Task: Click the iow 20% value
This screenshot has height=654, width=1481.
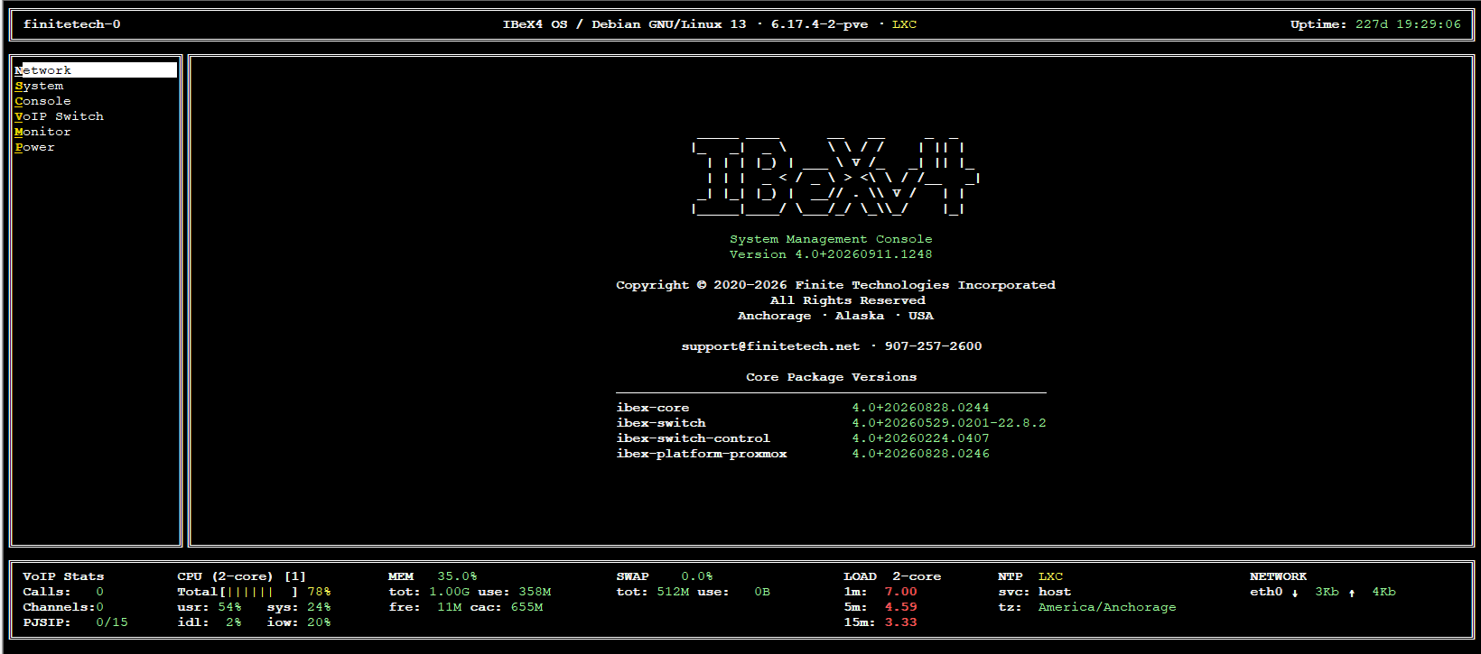Action: coord(319,622)
